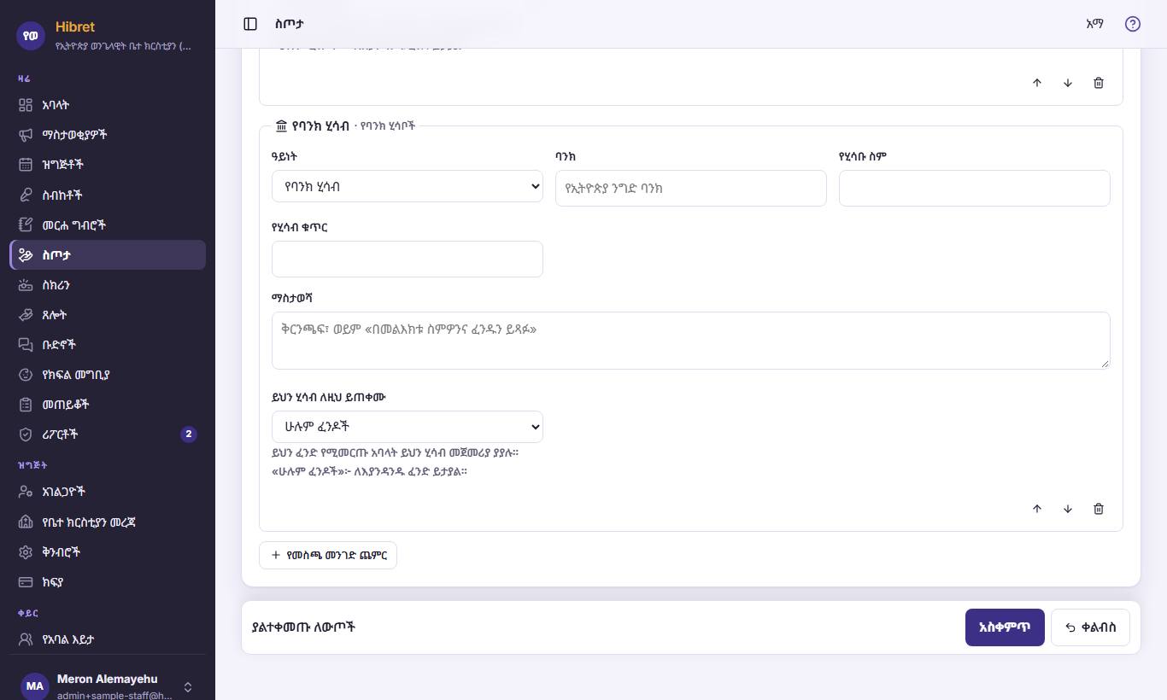The height and width of the screenshot is (700, 1167).
Task: Click the ቀልብስ undo button
Action: point(1091,627)
